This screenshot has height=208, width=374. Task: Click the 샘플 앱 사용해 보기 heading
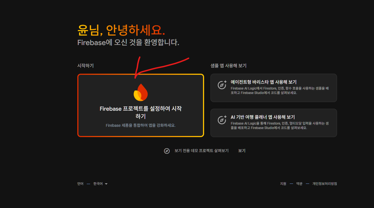click(x=229, y=66)
